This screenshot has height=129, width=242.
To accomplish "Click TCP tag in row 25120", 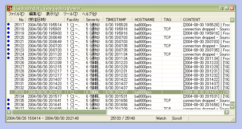I will click(x=167, y=37).
